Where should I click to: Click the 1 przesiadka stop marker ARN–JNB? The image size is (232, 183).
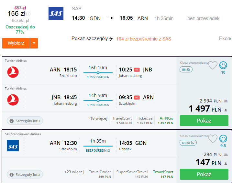(98, 73)
